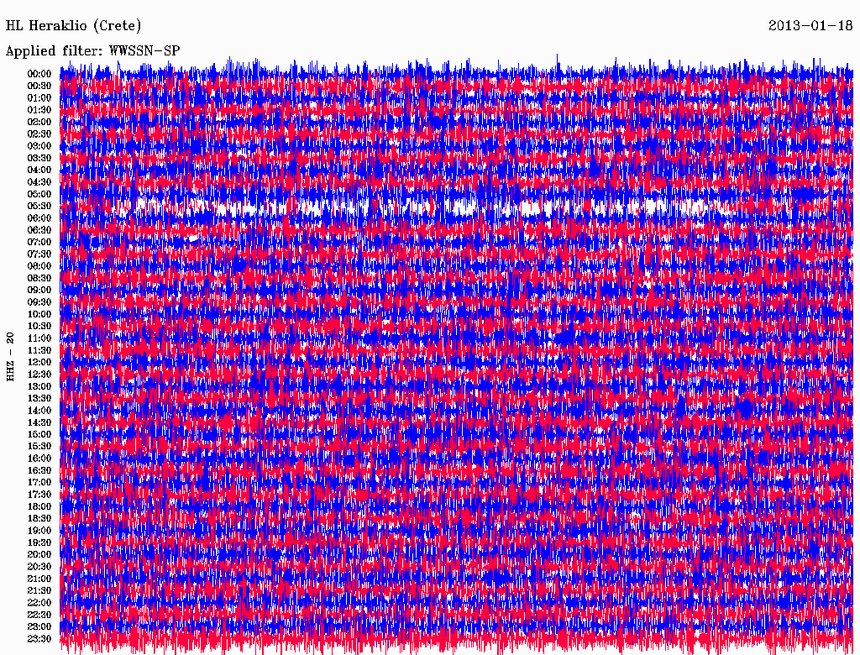Select the 14:30 time row label
Screen dimensions: 860x655
(39, 422)
